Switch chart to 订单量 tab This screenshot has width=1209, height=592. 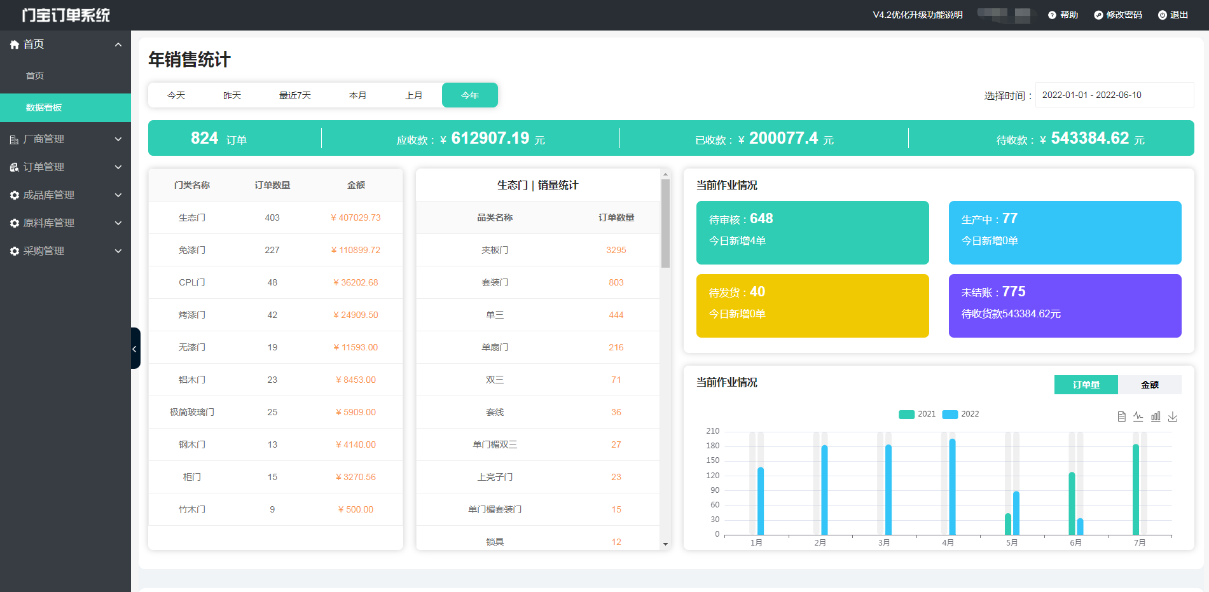[1086, 385]
